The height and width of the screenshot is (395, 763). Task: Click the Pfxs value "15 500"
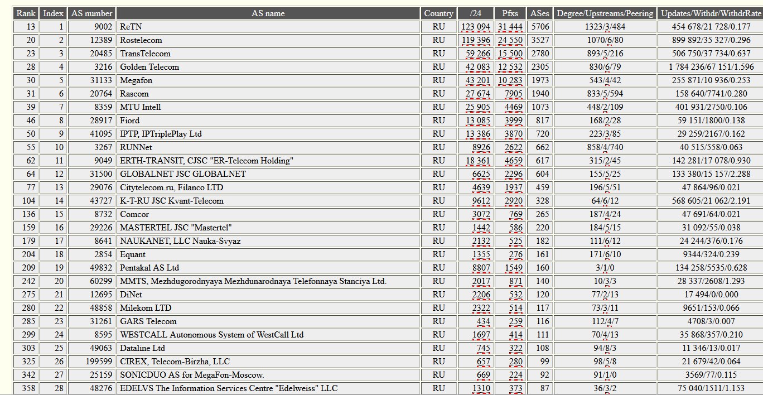510,54
